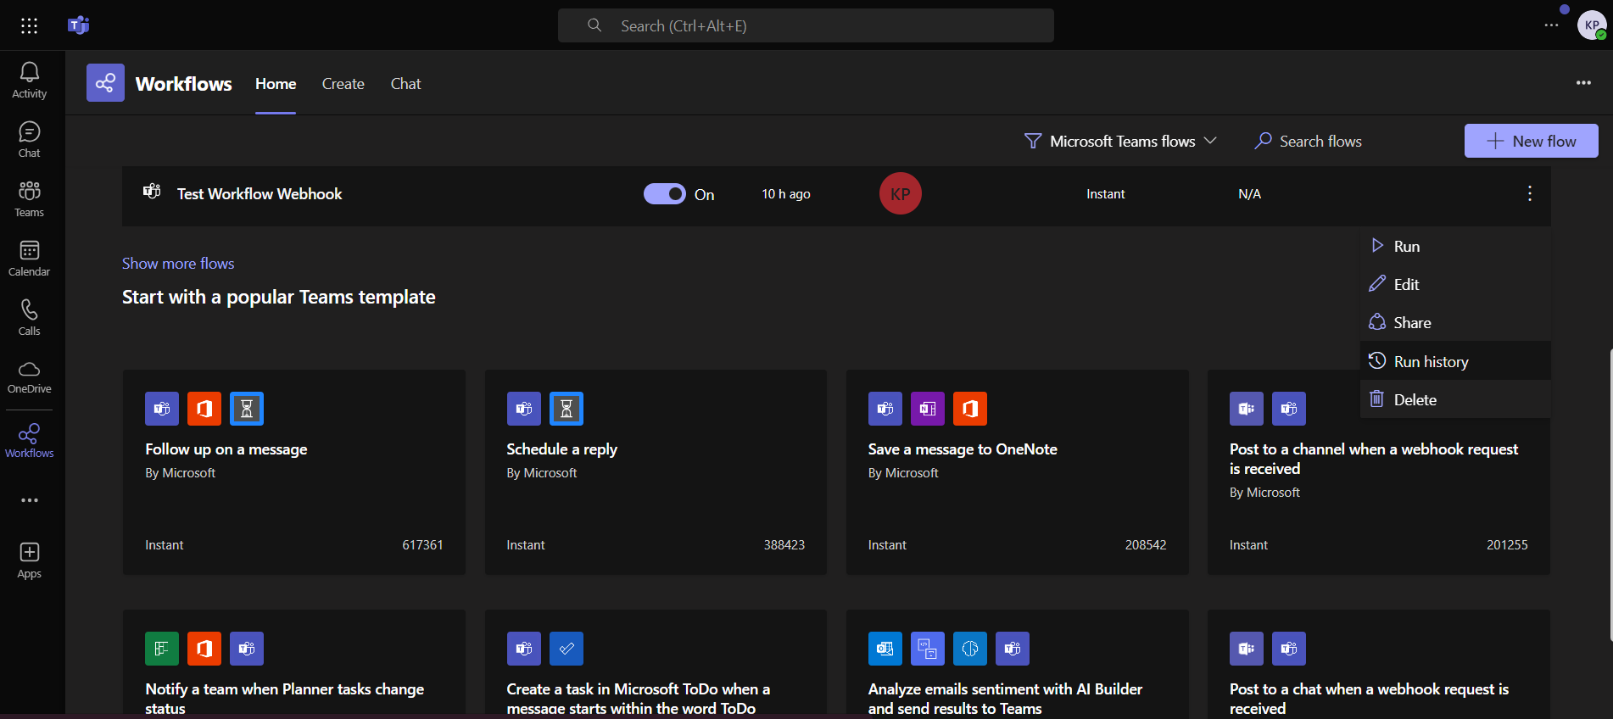Click the 'N/A' value in the flow row
Image resolution: width=1613 pixels, height=719 pixels.
[x=1249, y=194]
